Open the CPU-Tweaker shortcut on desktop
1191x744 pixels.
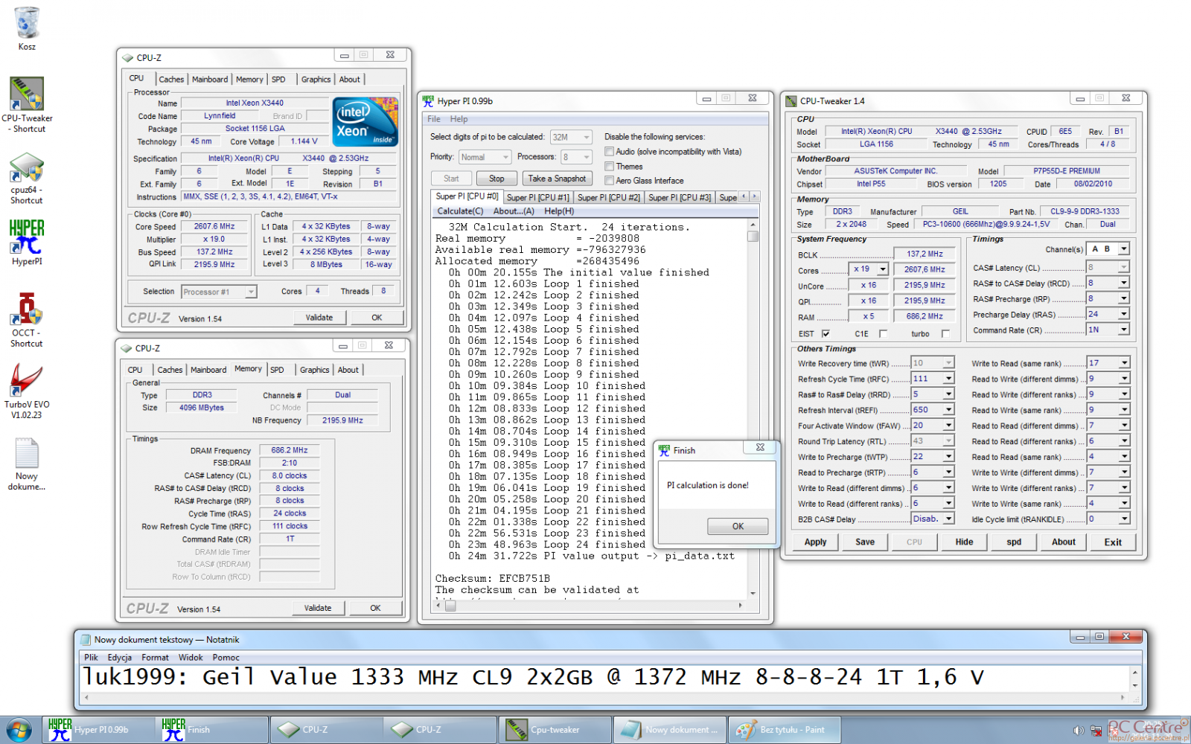(x=27, y=94)
